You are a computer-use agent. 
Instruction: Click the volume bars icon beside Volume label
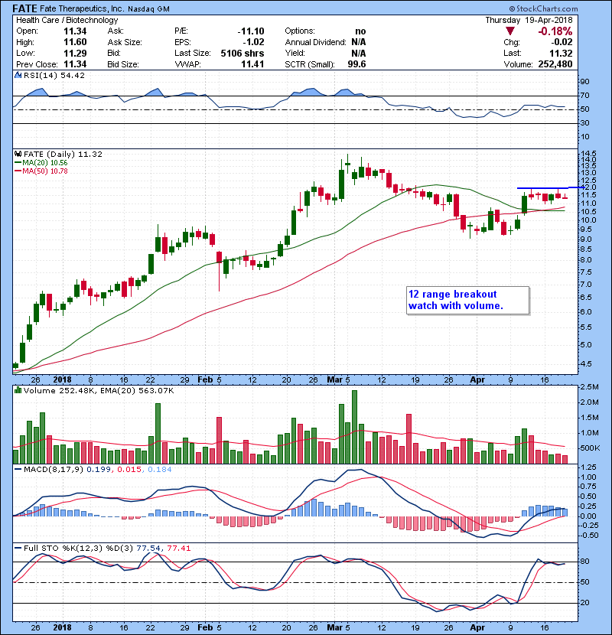click(x=18, y=390)
